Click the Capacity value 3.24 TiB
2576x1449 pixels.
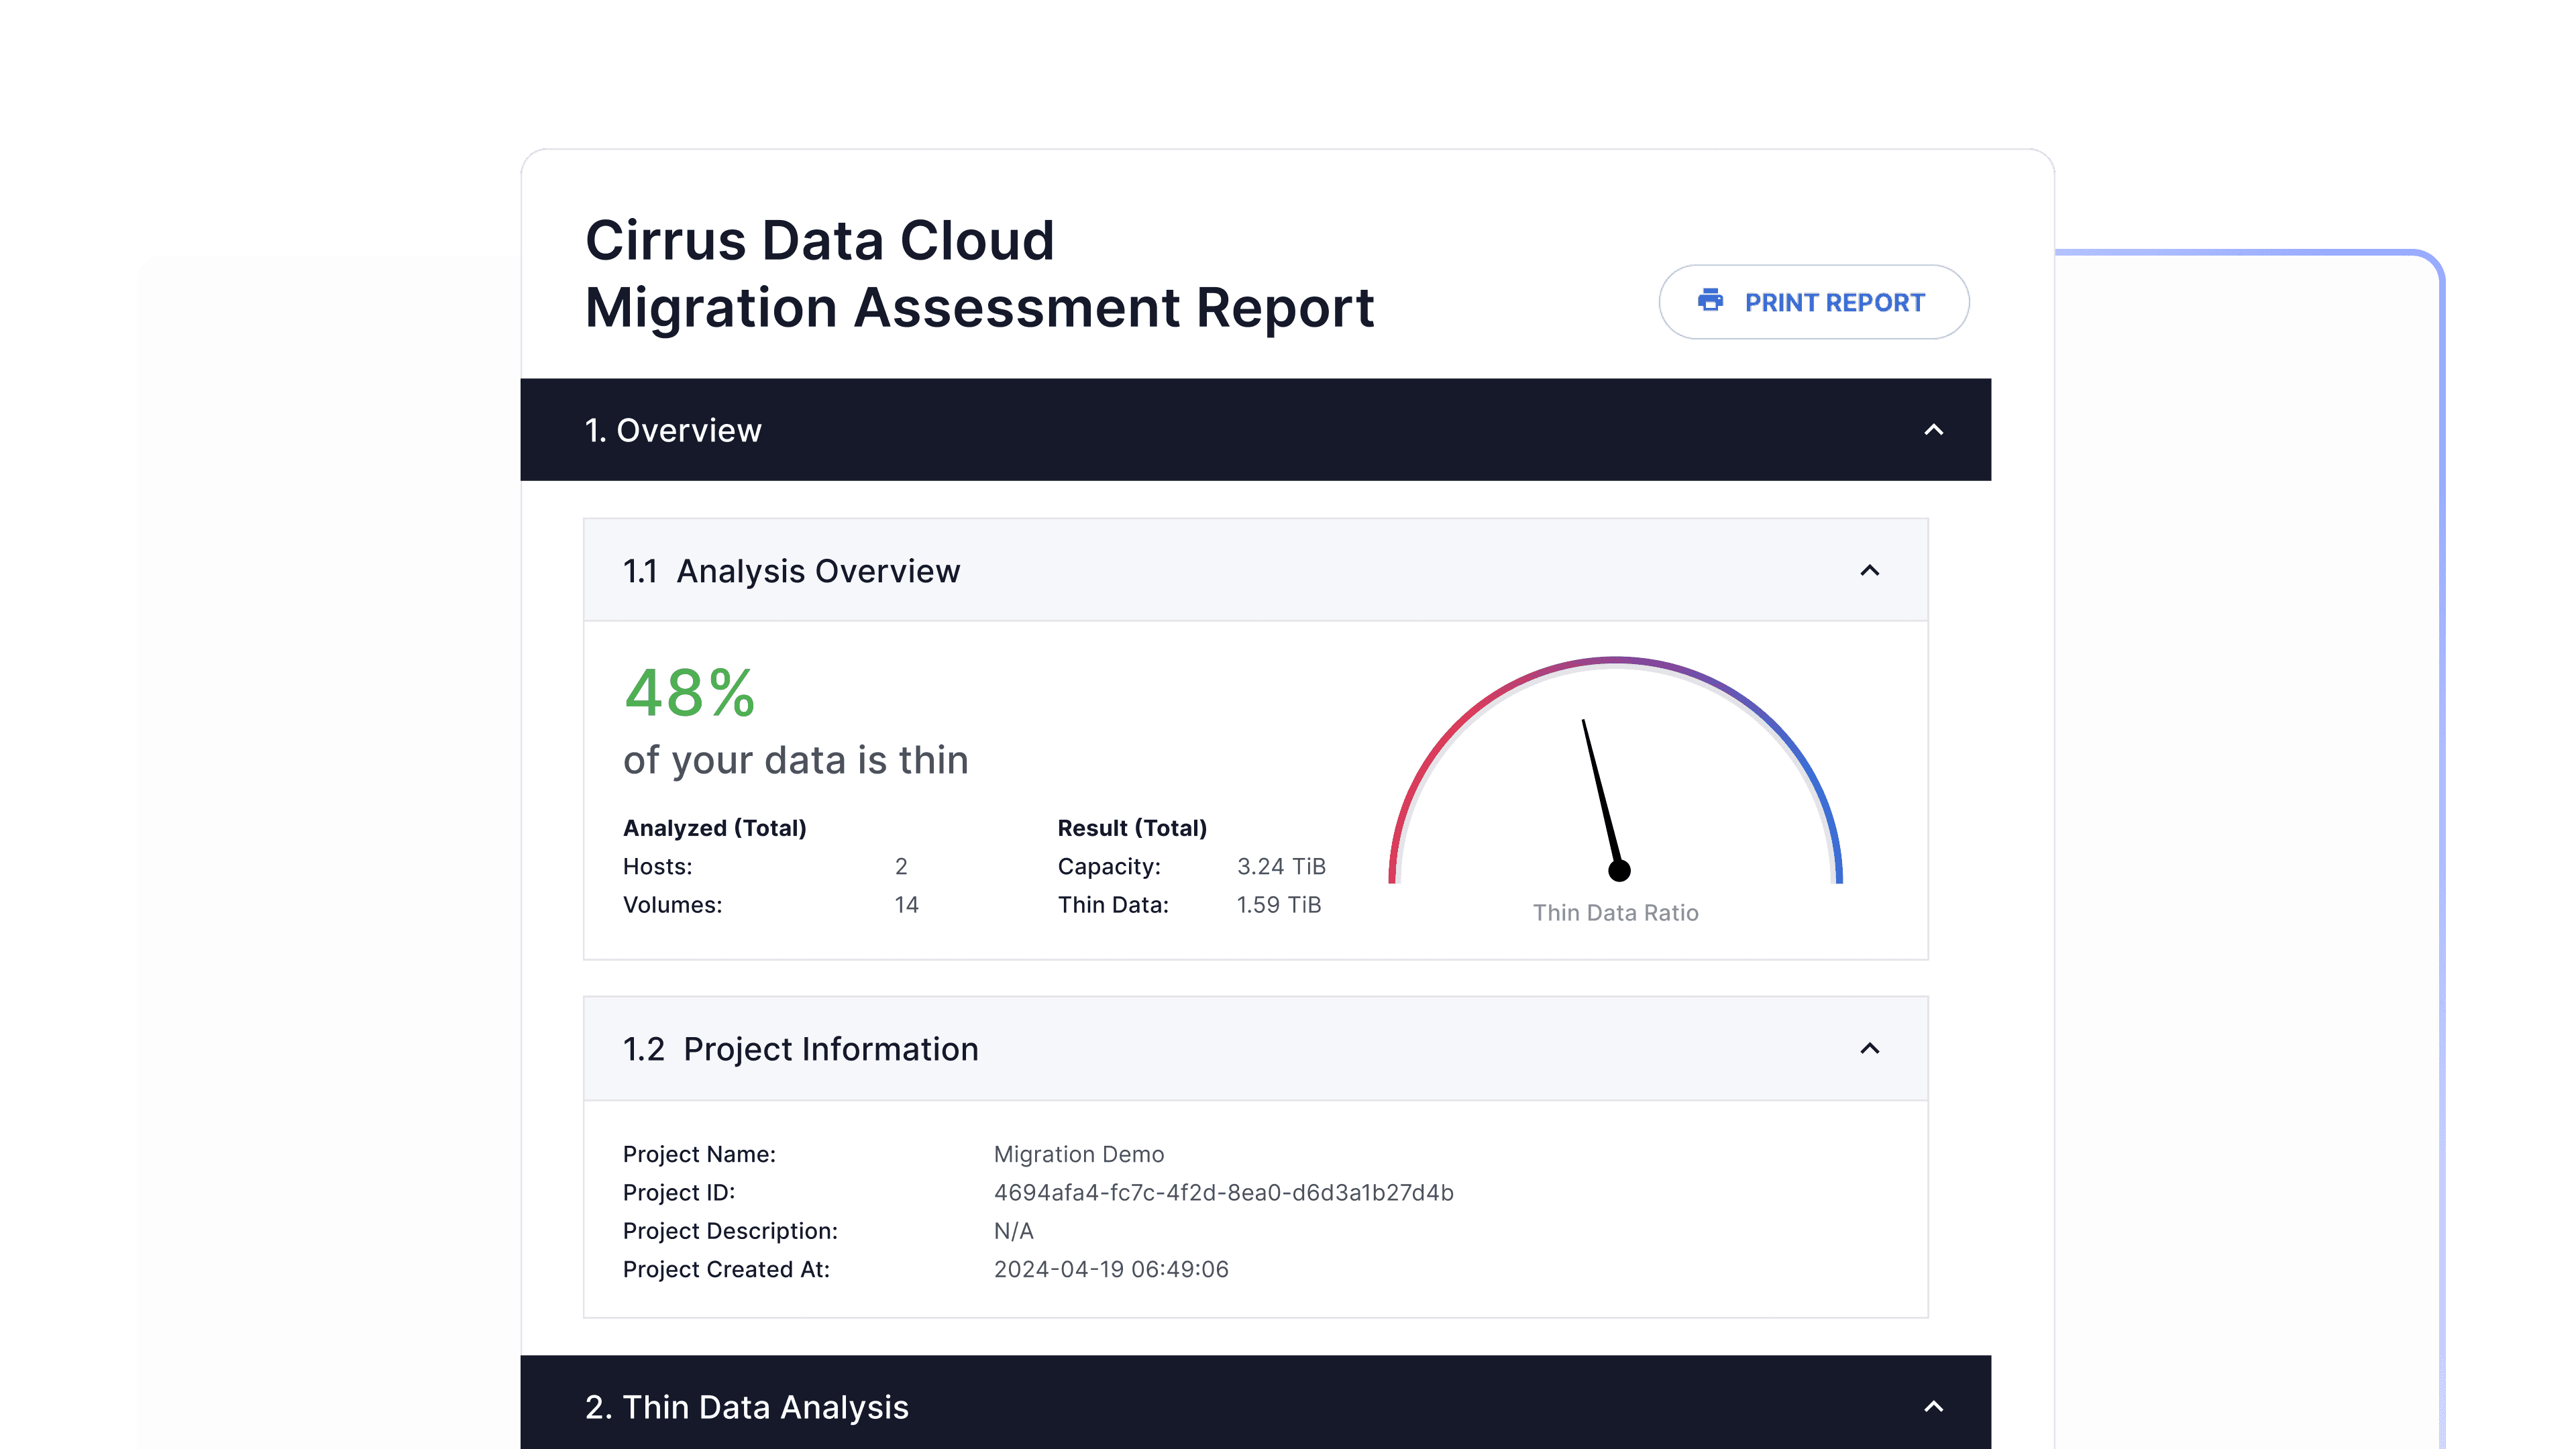pyautogui.click(x=1281, y=867)
